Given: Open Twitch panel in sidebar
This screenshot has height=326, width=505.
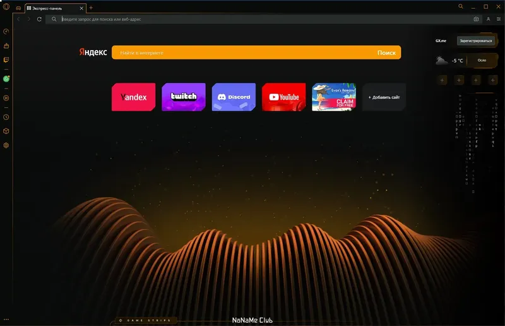Looking at the screenshot, I should [x=6, y=60].
